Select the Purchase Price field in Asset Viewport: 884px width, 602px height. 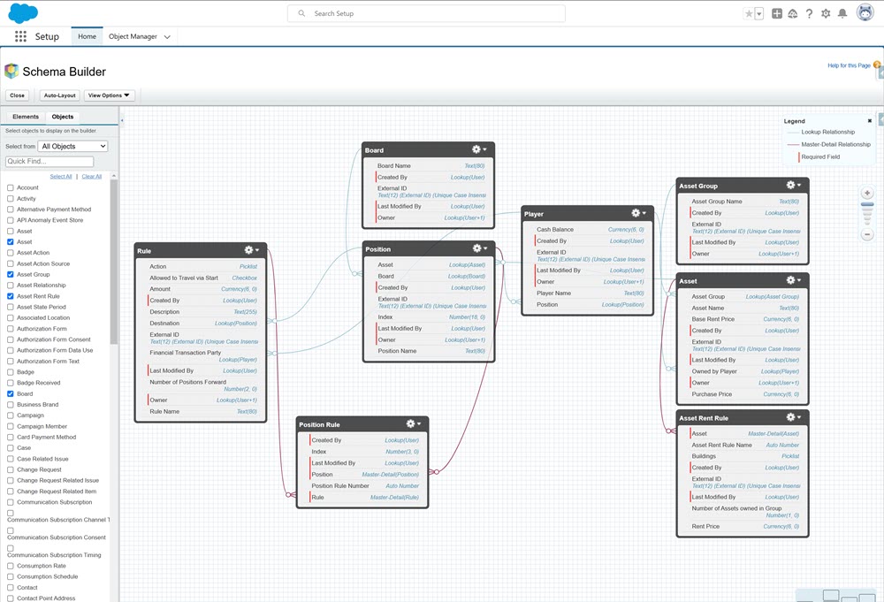745,394
